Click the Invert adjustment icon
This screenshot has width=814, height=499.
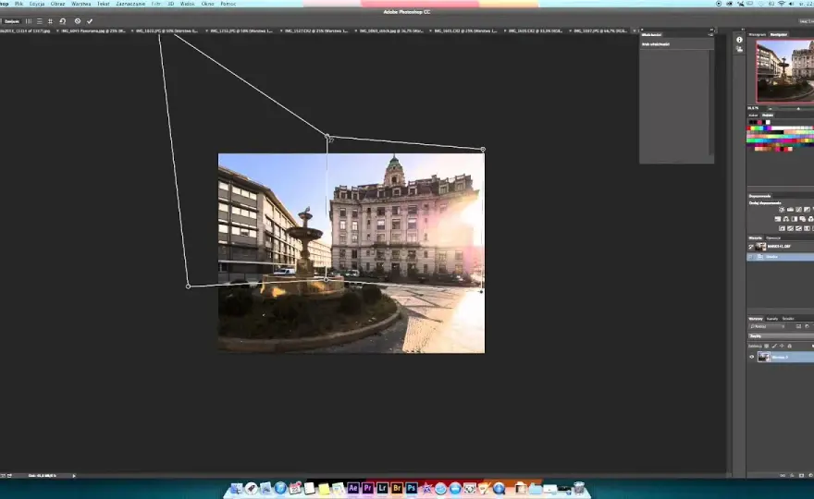point(782,228)
